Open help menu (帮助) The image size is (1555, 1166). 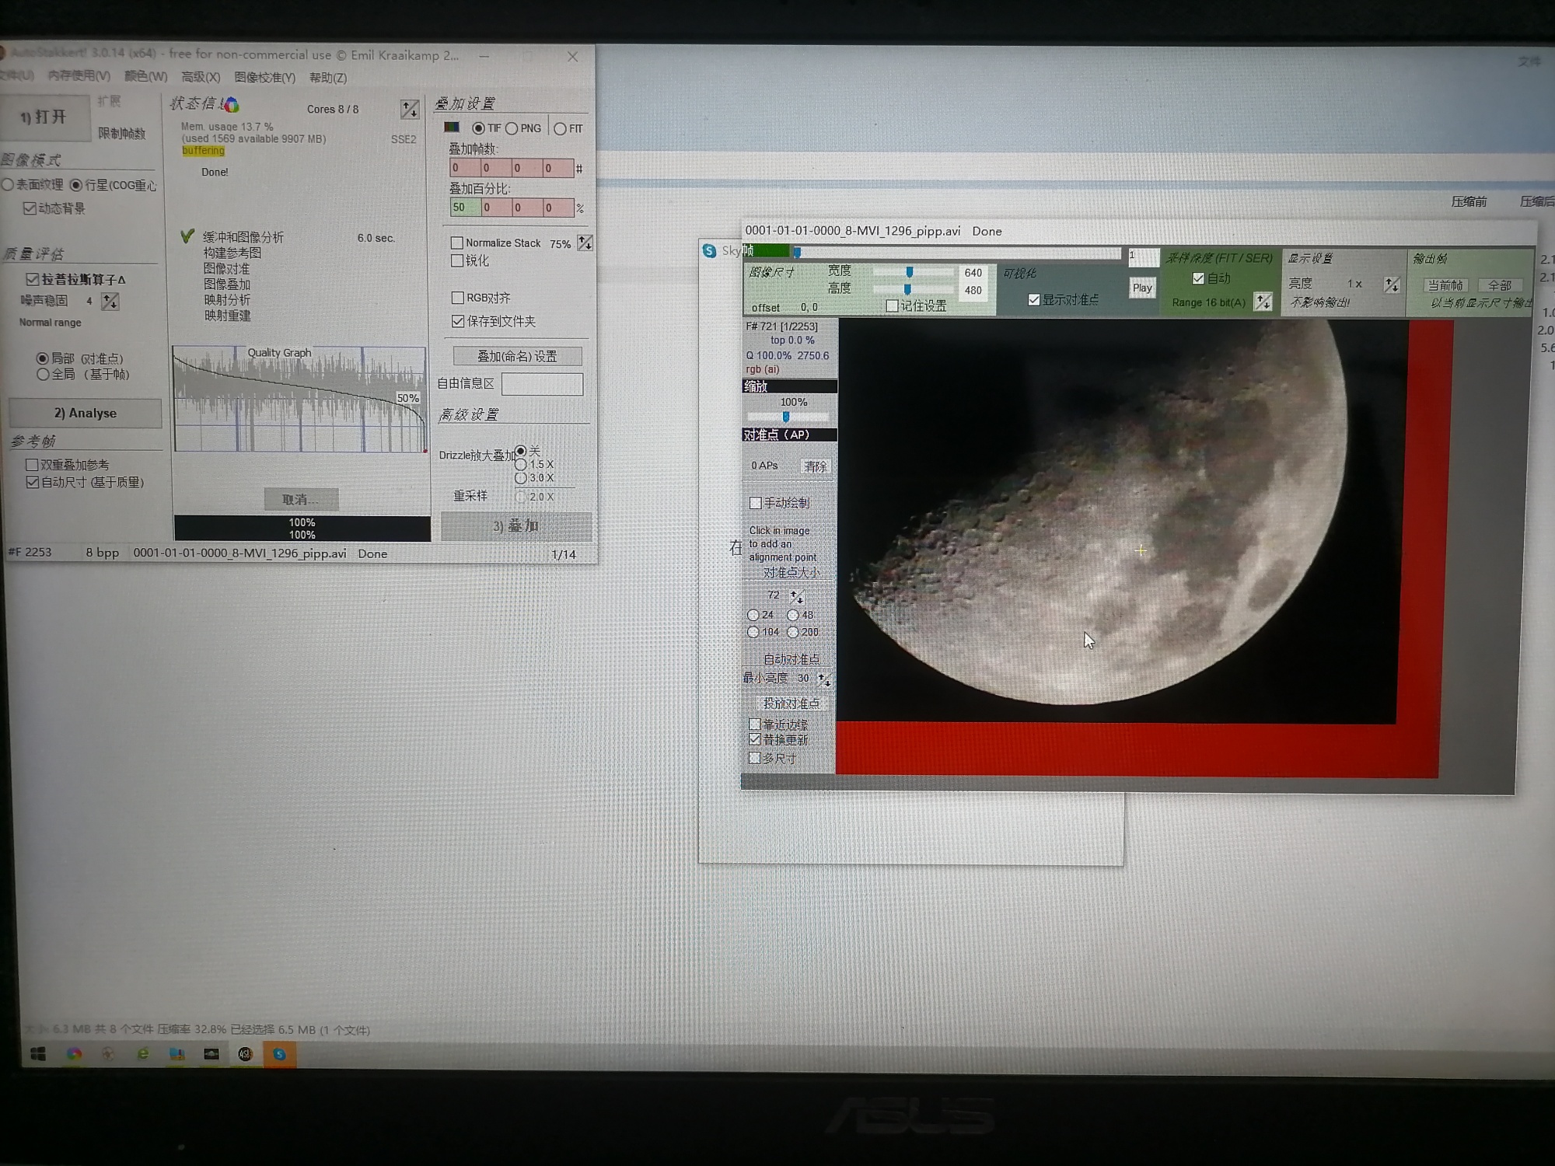pyautogui.click(x=328, y=78)
